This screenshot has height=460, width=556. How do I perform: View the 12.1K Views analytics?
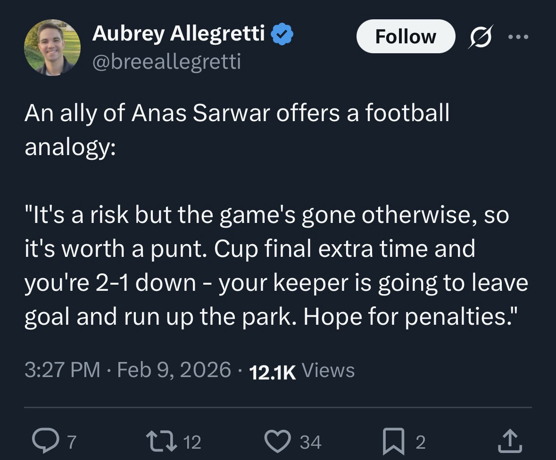301,371
